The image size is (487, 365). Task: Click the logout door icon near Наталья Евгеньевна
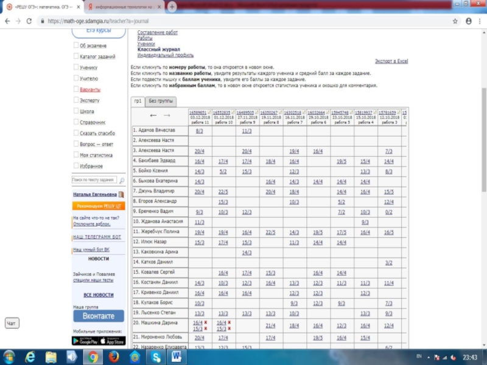121,195
